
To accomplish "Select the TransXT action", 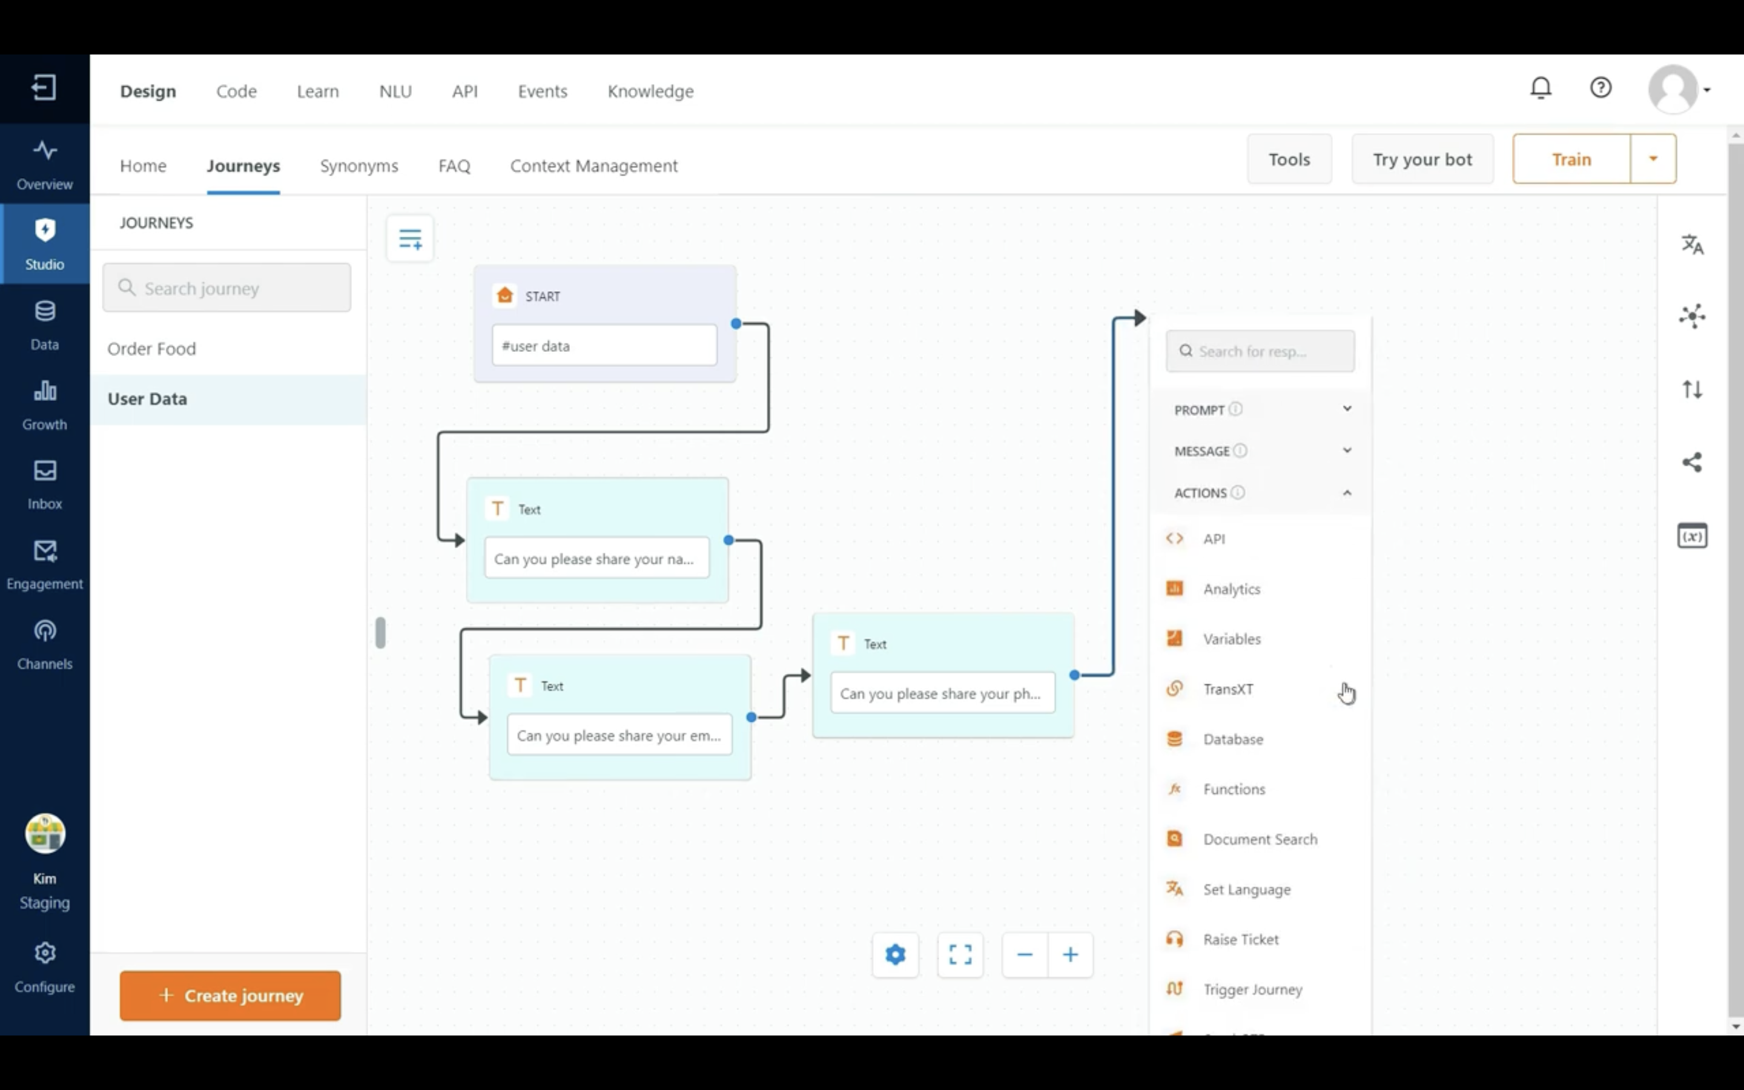I will 1260,689.
